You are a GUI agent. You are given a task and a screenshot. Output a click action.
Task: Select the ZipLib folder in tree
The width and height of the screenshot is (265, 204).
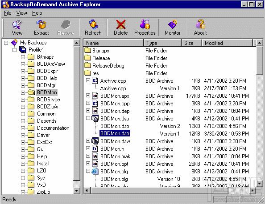pyautogui.click(x=43, y=192)
